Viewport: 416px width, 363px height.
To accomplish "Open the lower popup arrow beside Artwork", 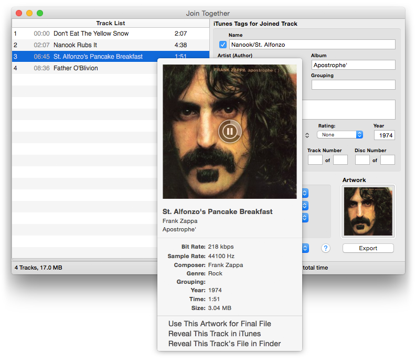I will (305, 218).
